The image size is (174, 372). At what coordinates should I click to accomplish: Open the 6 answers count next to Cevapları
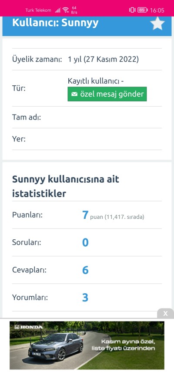(x=85, y=270)
